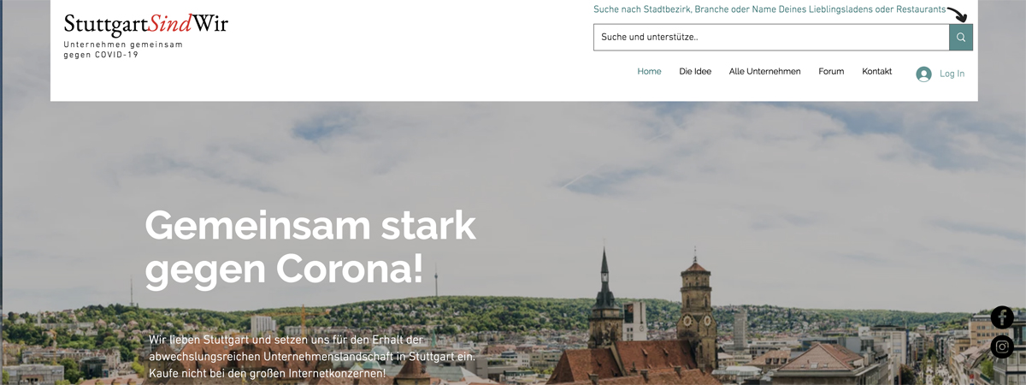This screenshot has height=385, width=1026.
Task: Click the 'Suche nach Stadtbezirk' hint text
Action: coord(769,9)
